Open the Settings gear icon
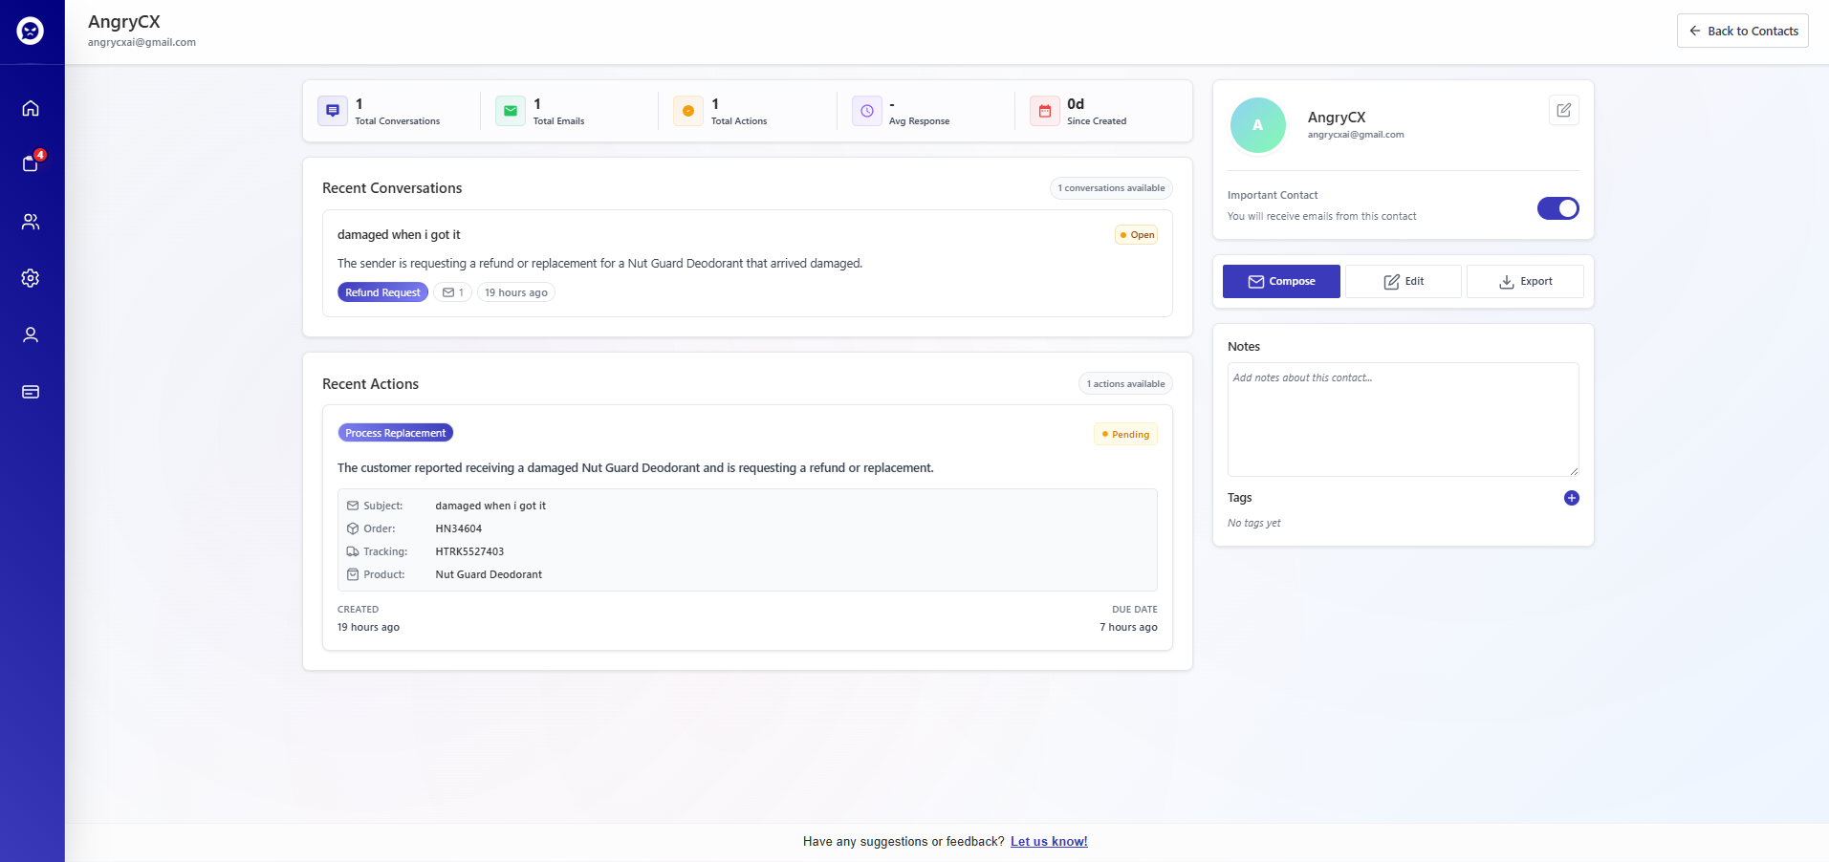Viewport: 1829px width, 862px height. [x=31, y=278]
